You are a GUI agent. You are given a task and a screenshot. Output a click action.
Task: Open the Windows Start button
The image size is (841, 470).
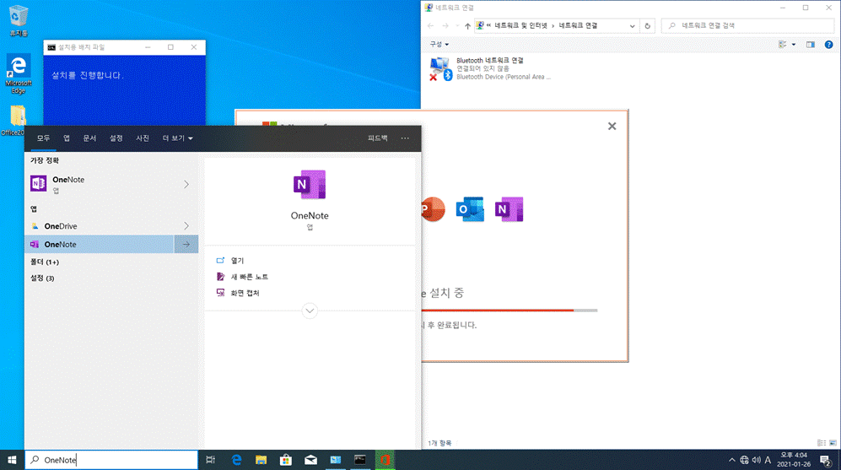[12, 460]
